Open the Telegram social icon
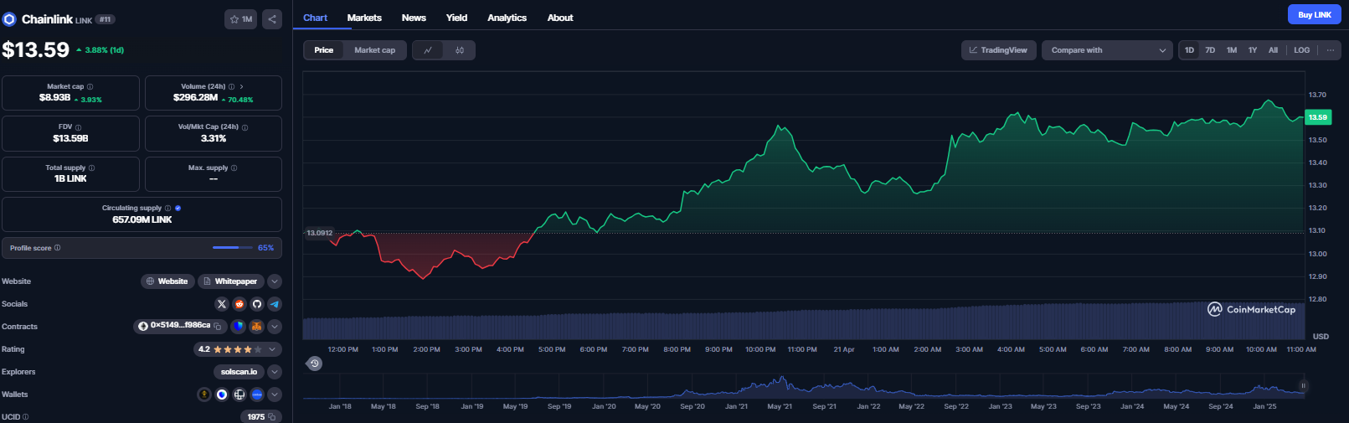 (x=275, y=304)
